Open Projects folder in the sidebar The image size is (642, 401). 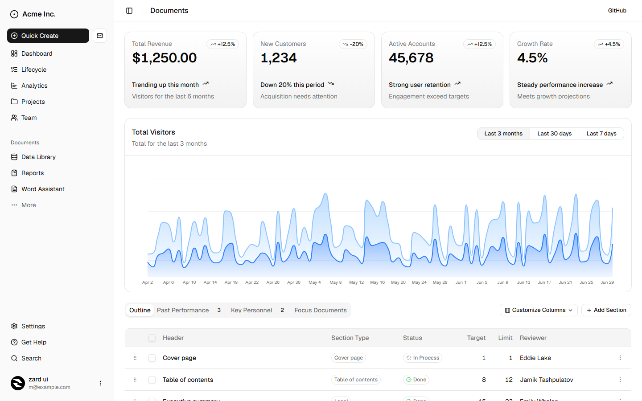pos(57,102)
